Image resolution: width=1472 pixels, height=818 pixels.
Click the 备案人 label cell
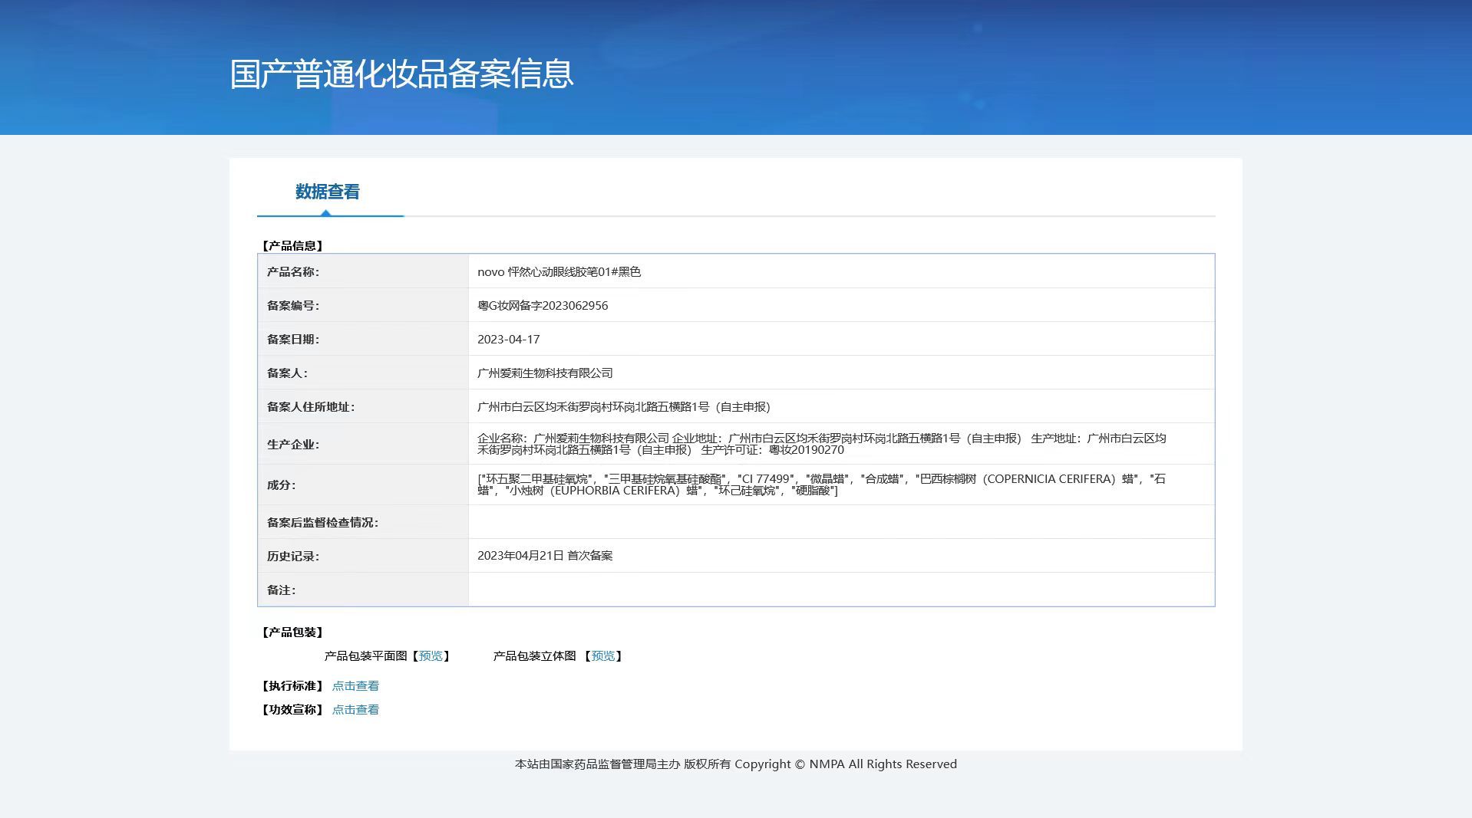point(363,373)
